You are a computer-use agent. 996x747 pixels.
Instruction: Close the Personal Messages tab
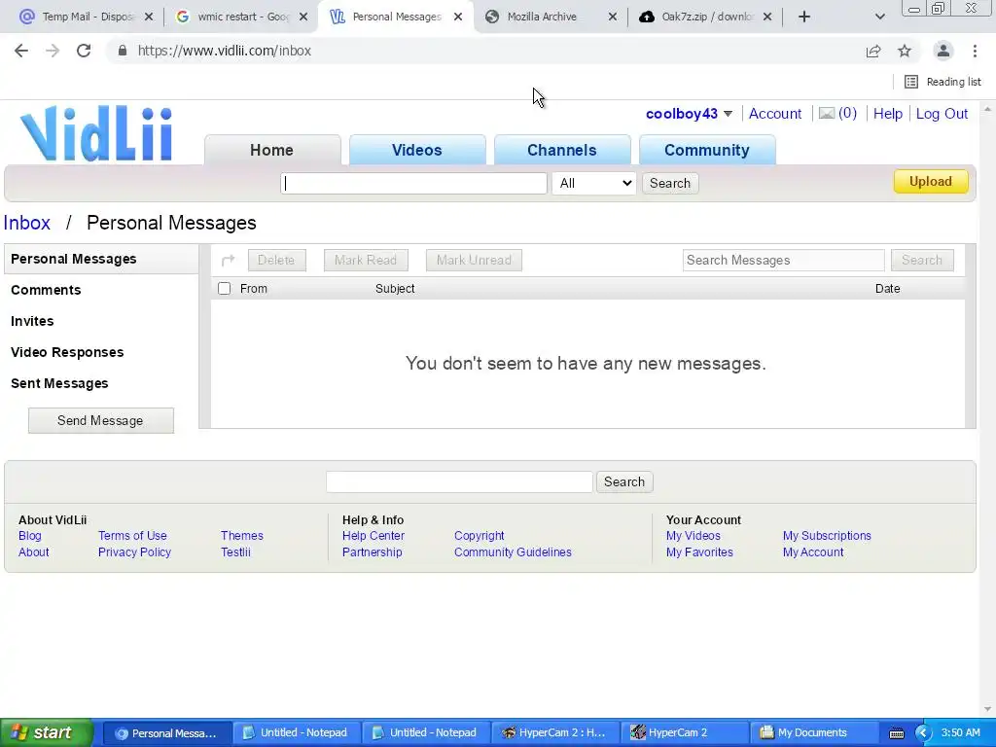click(458, 17)
